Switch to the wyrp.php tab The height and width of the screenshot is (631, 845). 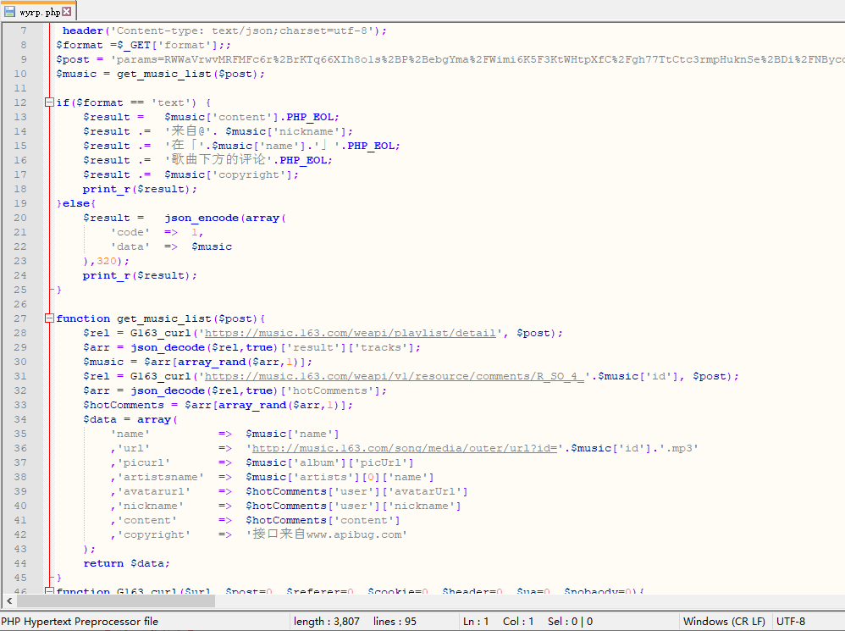(39, 12)
